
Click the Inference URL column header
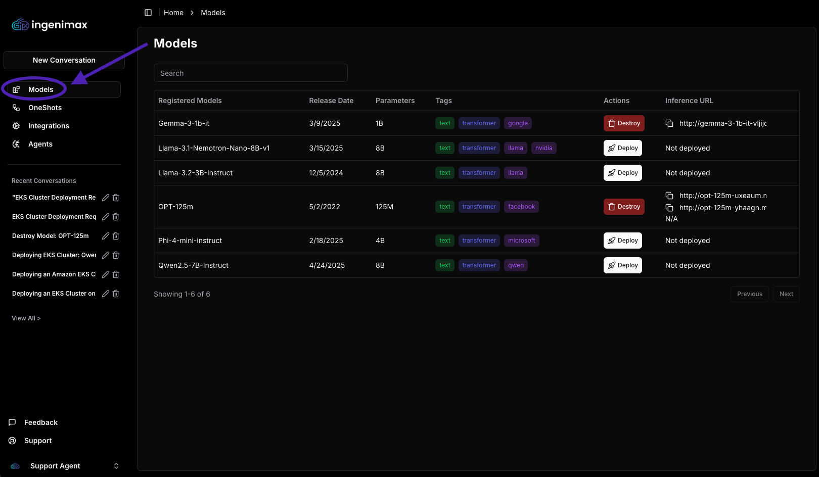(689, 101)
